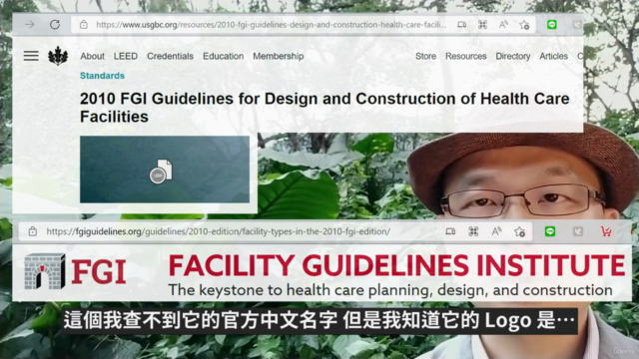
Task: Click the read aloud icon in usgbc.org address bar
Action: coord(503,24)
